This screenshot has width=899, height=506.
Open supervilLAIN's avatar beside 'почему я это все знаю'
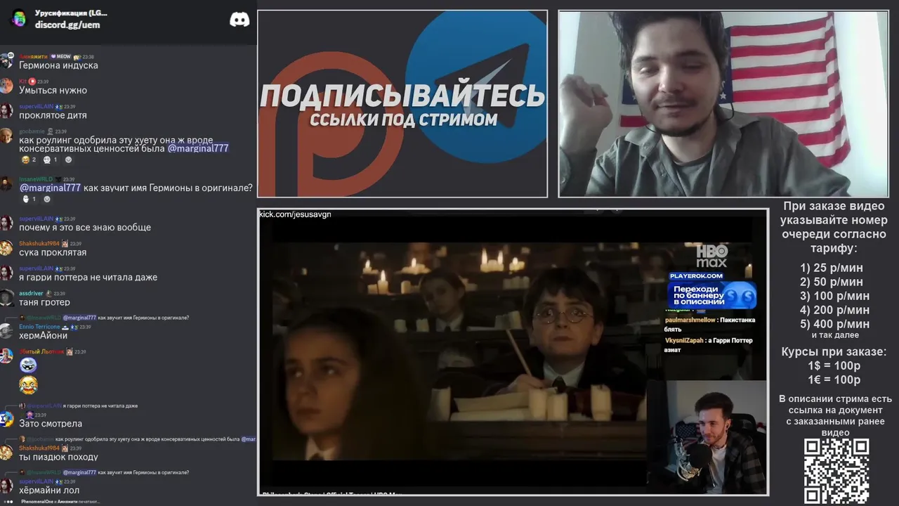tap(6, 223)
